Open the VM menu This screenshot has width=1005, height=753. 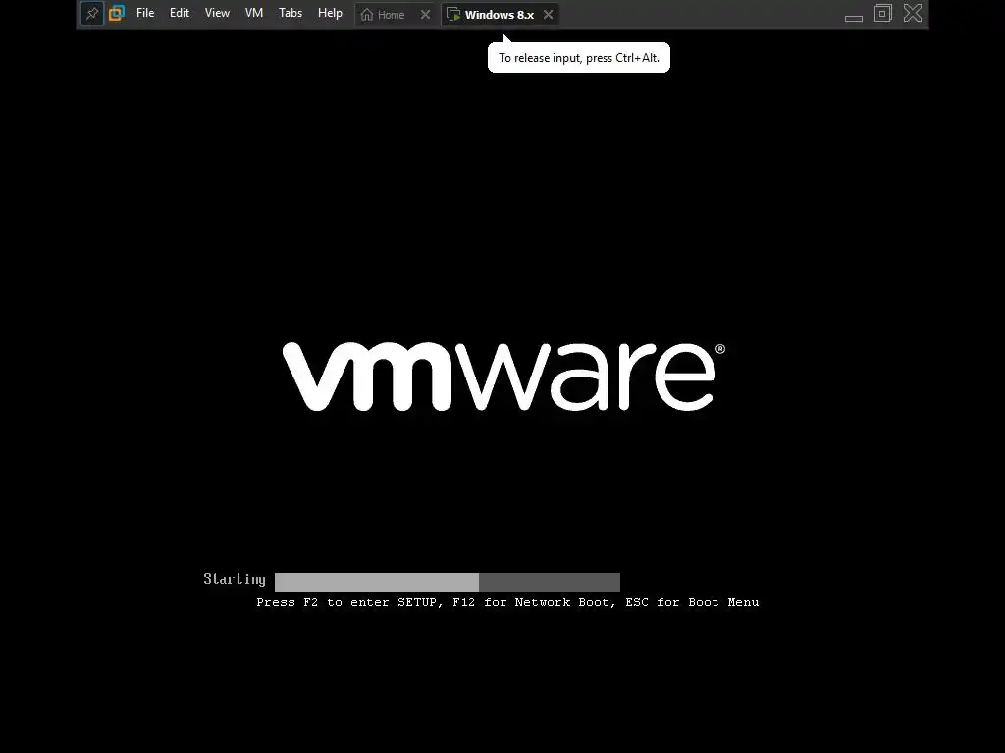[x=254, y=13]
